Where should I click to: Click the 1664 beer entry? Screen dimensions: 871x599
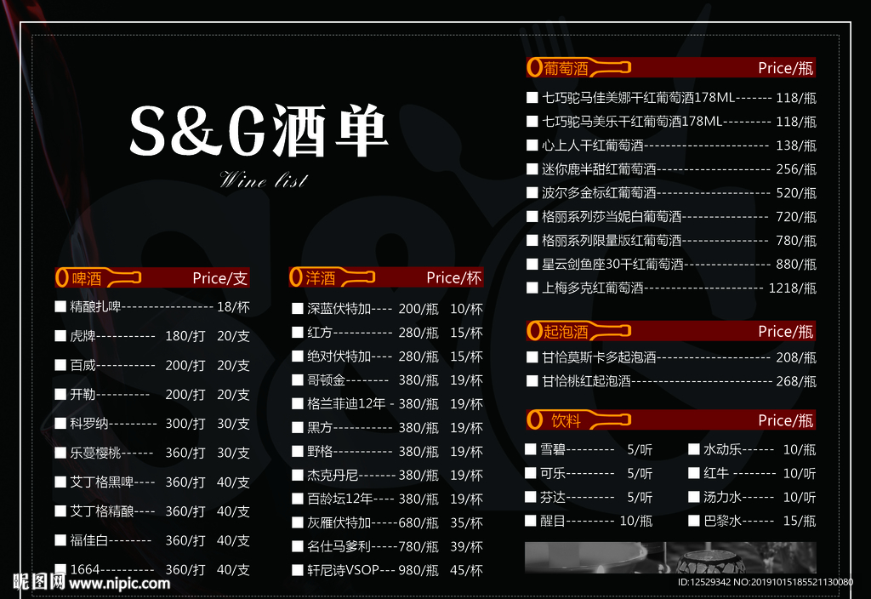point(84,569)
